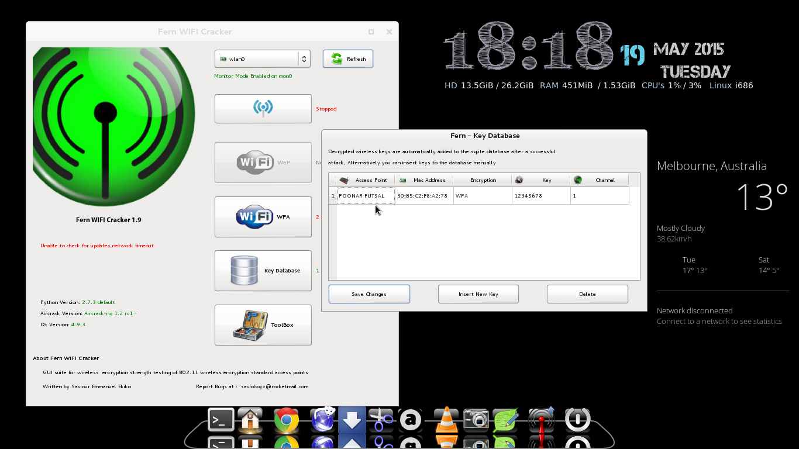Open the terminal dock icon
Image resolution: width=799 pixels, height=449 pixels.
pyautogui.click(x=221, y=420)
